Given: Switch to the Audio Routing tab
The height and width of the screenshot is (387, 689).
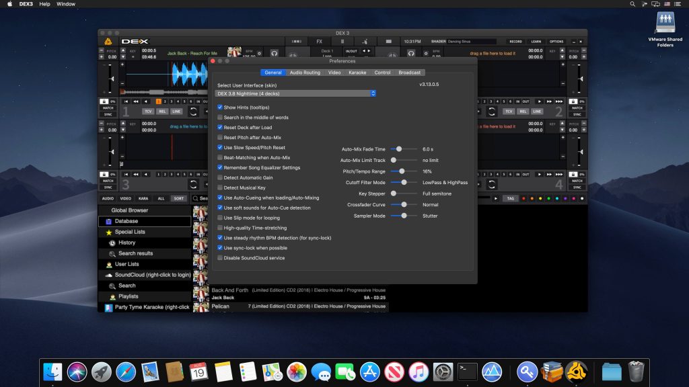Looking at the screenshot, I should [x=305, y=73].
